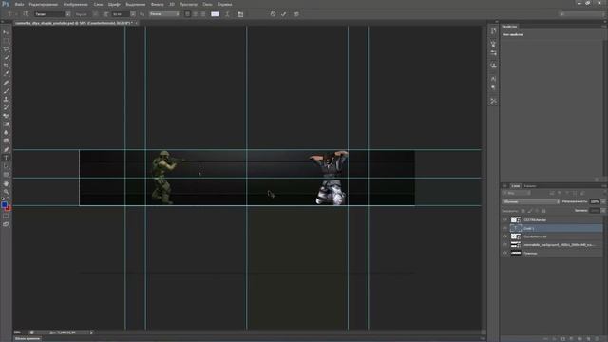Click the blue foreground color swatch
The height and width of the screenshot is (342, 608).
pyautogui.click(x=4, y=205)
